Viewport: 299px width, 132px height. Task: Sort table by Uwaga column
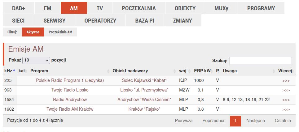point(230,71)
